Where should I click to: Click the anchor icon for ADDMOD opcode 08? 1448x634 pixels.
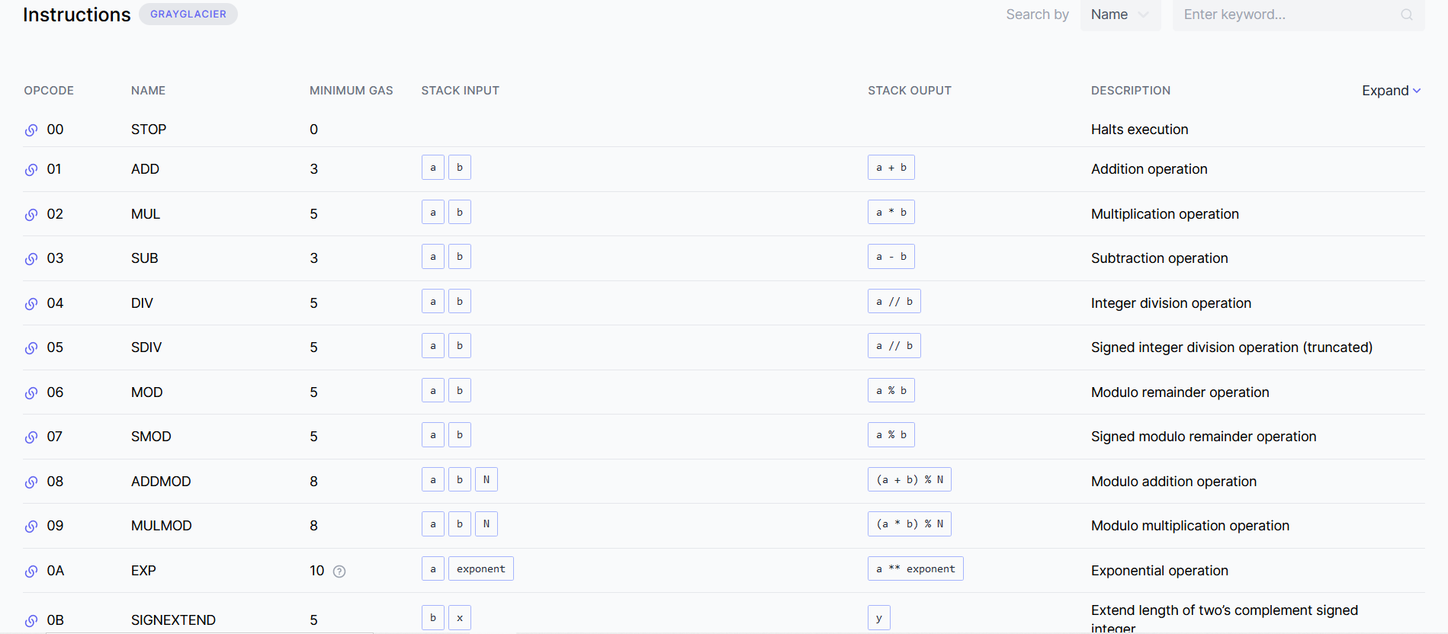click(31, 482)
